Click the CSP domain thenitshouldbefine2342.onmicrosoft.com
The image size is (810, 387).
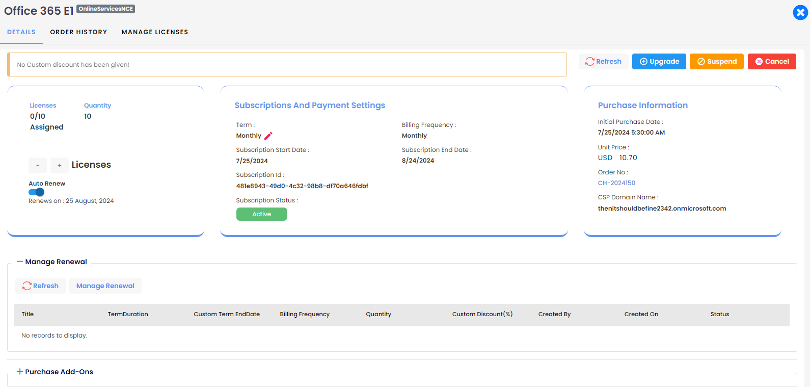tap(662, 209)
